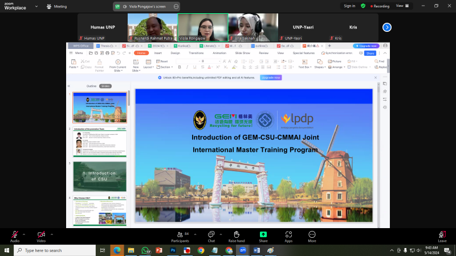Show next participants with the blue arrow
The height and width of the screenshot is (256, 456).
coord(387,27)
